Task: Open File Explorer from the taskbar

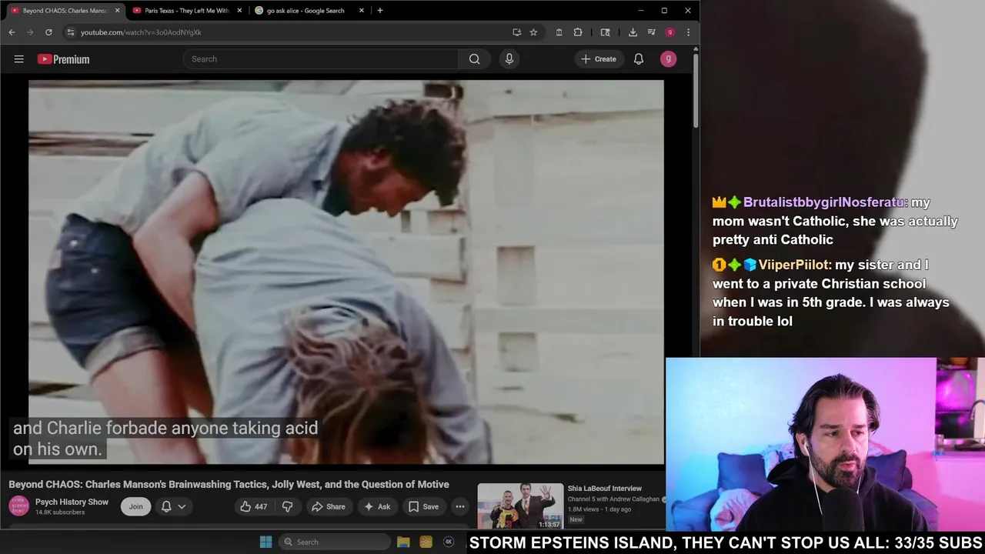Action: (x=403, y=542)
